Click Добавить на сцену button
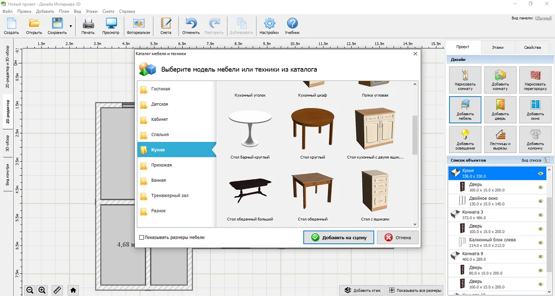This screenshot has width=555, height=296. pyautogui.click(x=339, y=238)
